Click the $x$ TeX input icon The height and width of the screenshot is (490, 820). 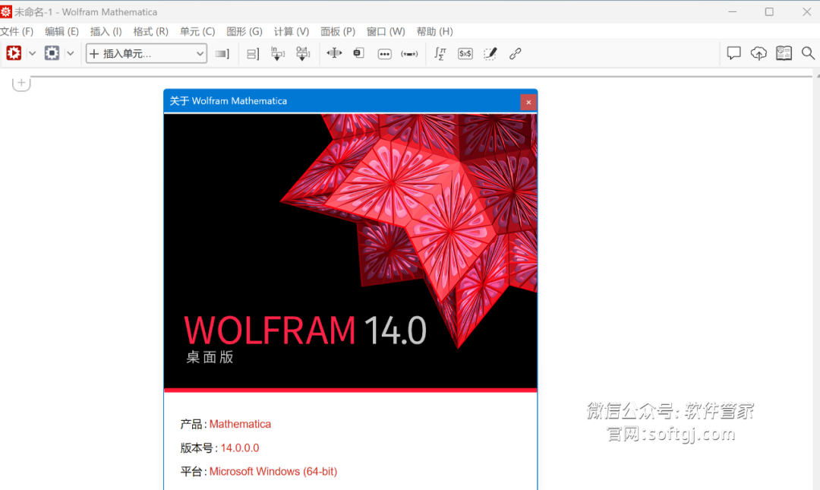tap(465, 53)
